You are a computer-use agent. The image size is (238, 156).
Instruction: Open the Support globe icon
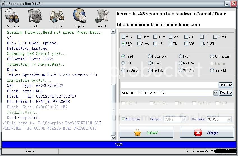click(x=79, y=16)
